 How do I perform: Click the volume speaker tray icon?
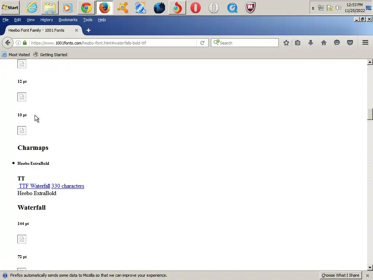click(x=338, y=8)
